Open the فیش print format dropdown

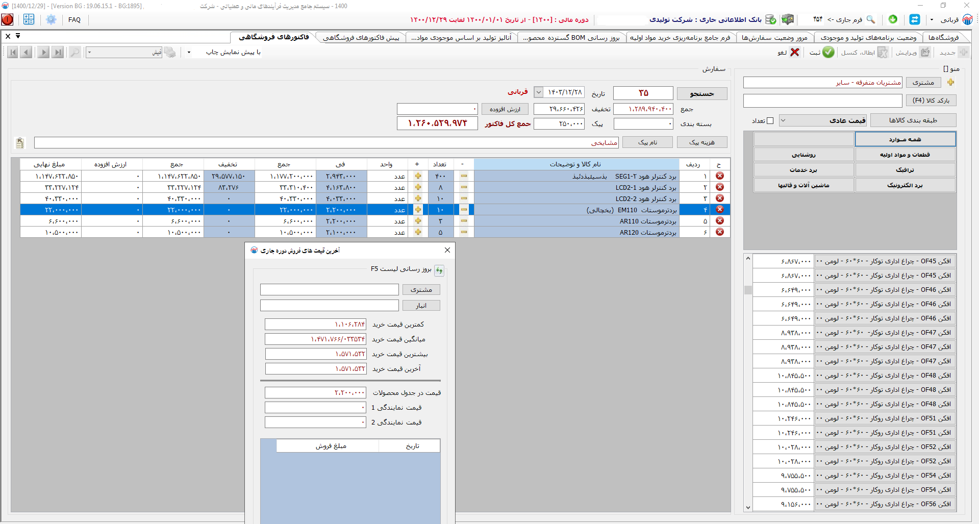124,52
